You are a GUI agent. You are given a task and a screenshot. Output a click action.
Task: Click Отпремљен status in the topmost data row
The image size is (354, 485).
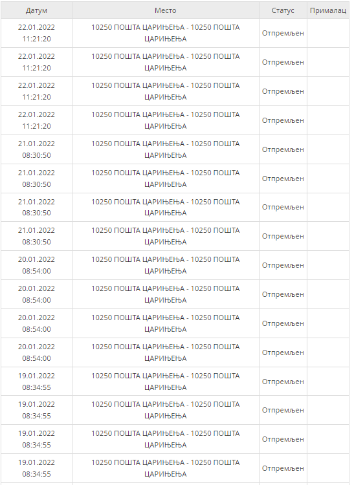(283, 33)
